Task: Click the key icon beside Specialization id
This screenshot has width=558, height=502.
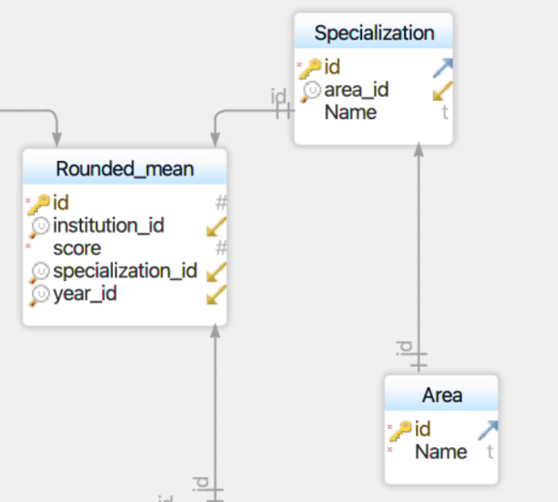Action: [311, 68]
